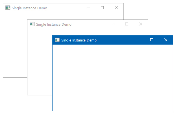Image resolution: width=176 pixels, height=114 pixels.
Task: Maximize the middle inactive Single Instance Demo window
Action: [x=127, y=24]
